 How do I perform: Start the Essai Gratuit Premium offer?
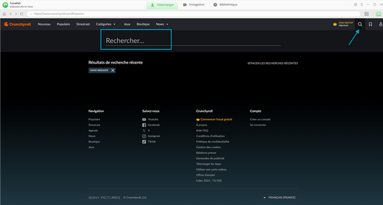click(x=343, y=24)
